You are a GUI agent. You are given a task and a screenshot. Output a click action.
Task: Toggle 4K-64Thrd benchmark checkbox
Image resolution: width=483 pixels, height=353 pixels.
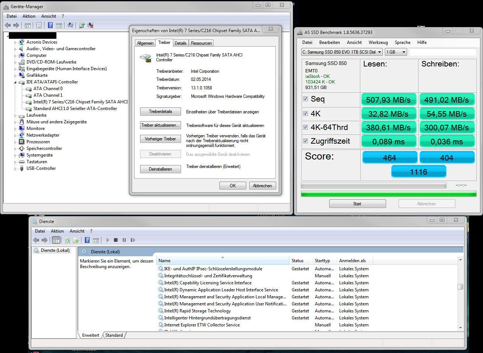click(x=305, y=127)
